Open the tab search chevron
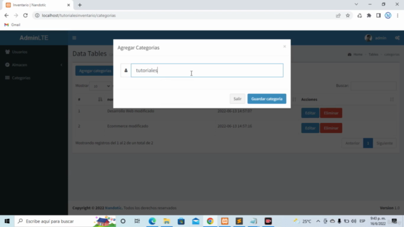The height and width of the screenshot is (227, 404). pos(356,4)
